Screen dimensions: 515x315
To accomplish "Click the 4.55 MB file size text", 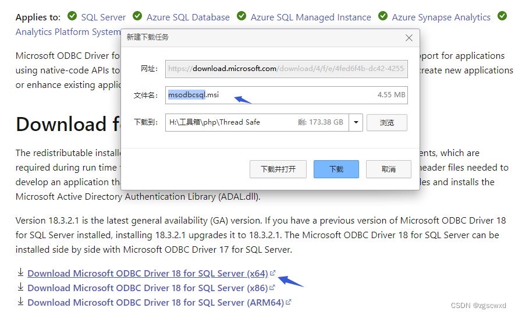I will click(391, 95).
